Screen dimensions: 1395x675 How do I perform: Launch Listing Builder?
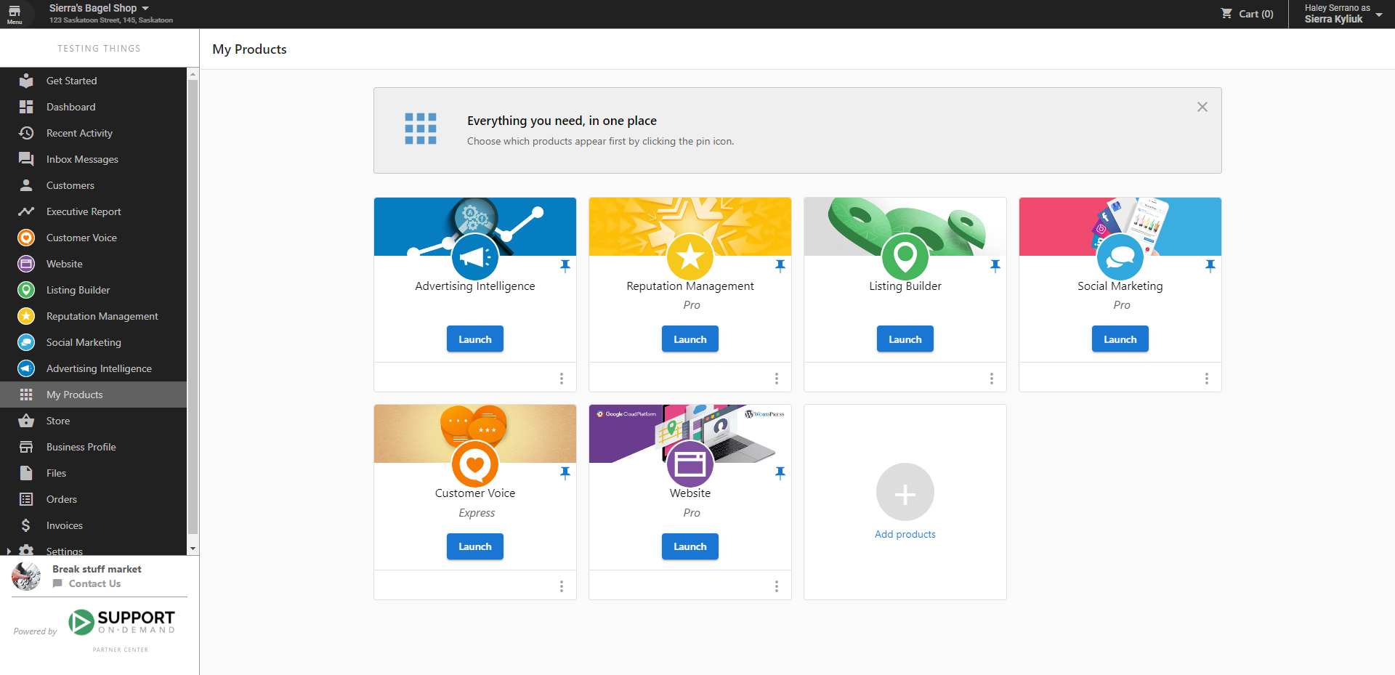point(905,339)
